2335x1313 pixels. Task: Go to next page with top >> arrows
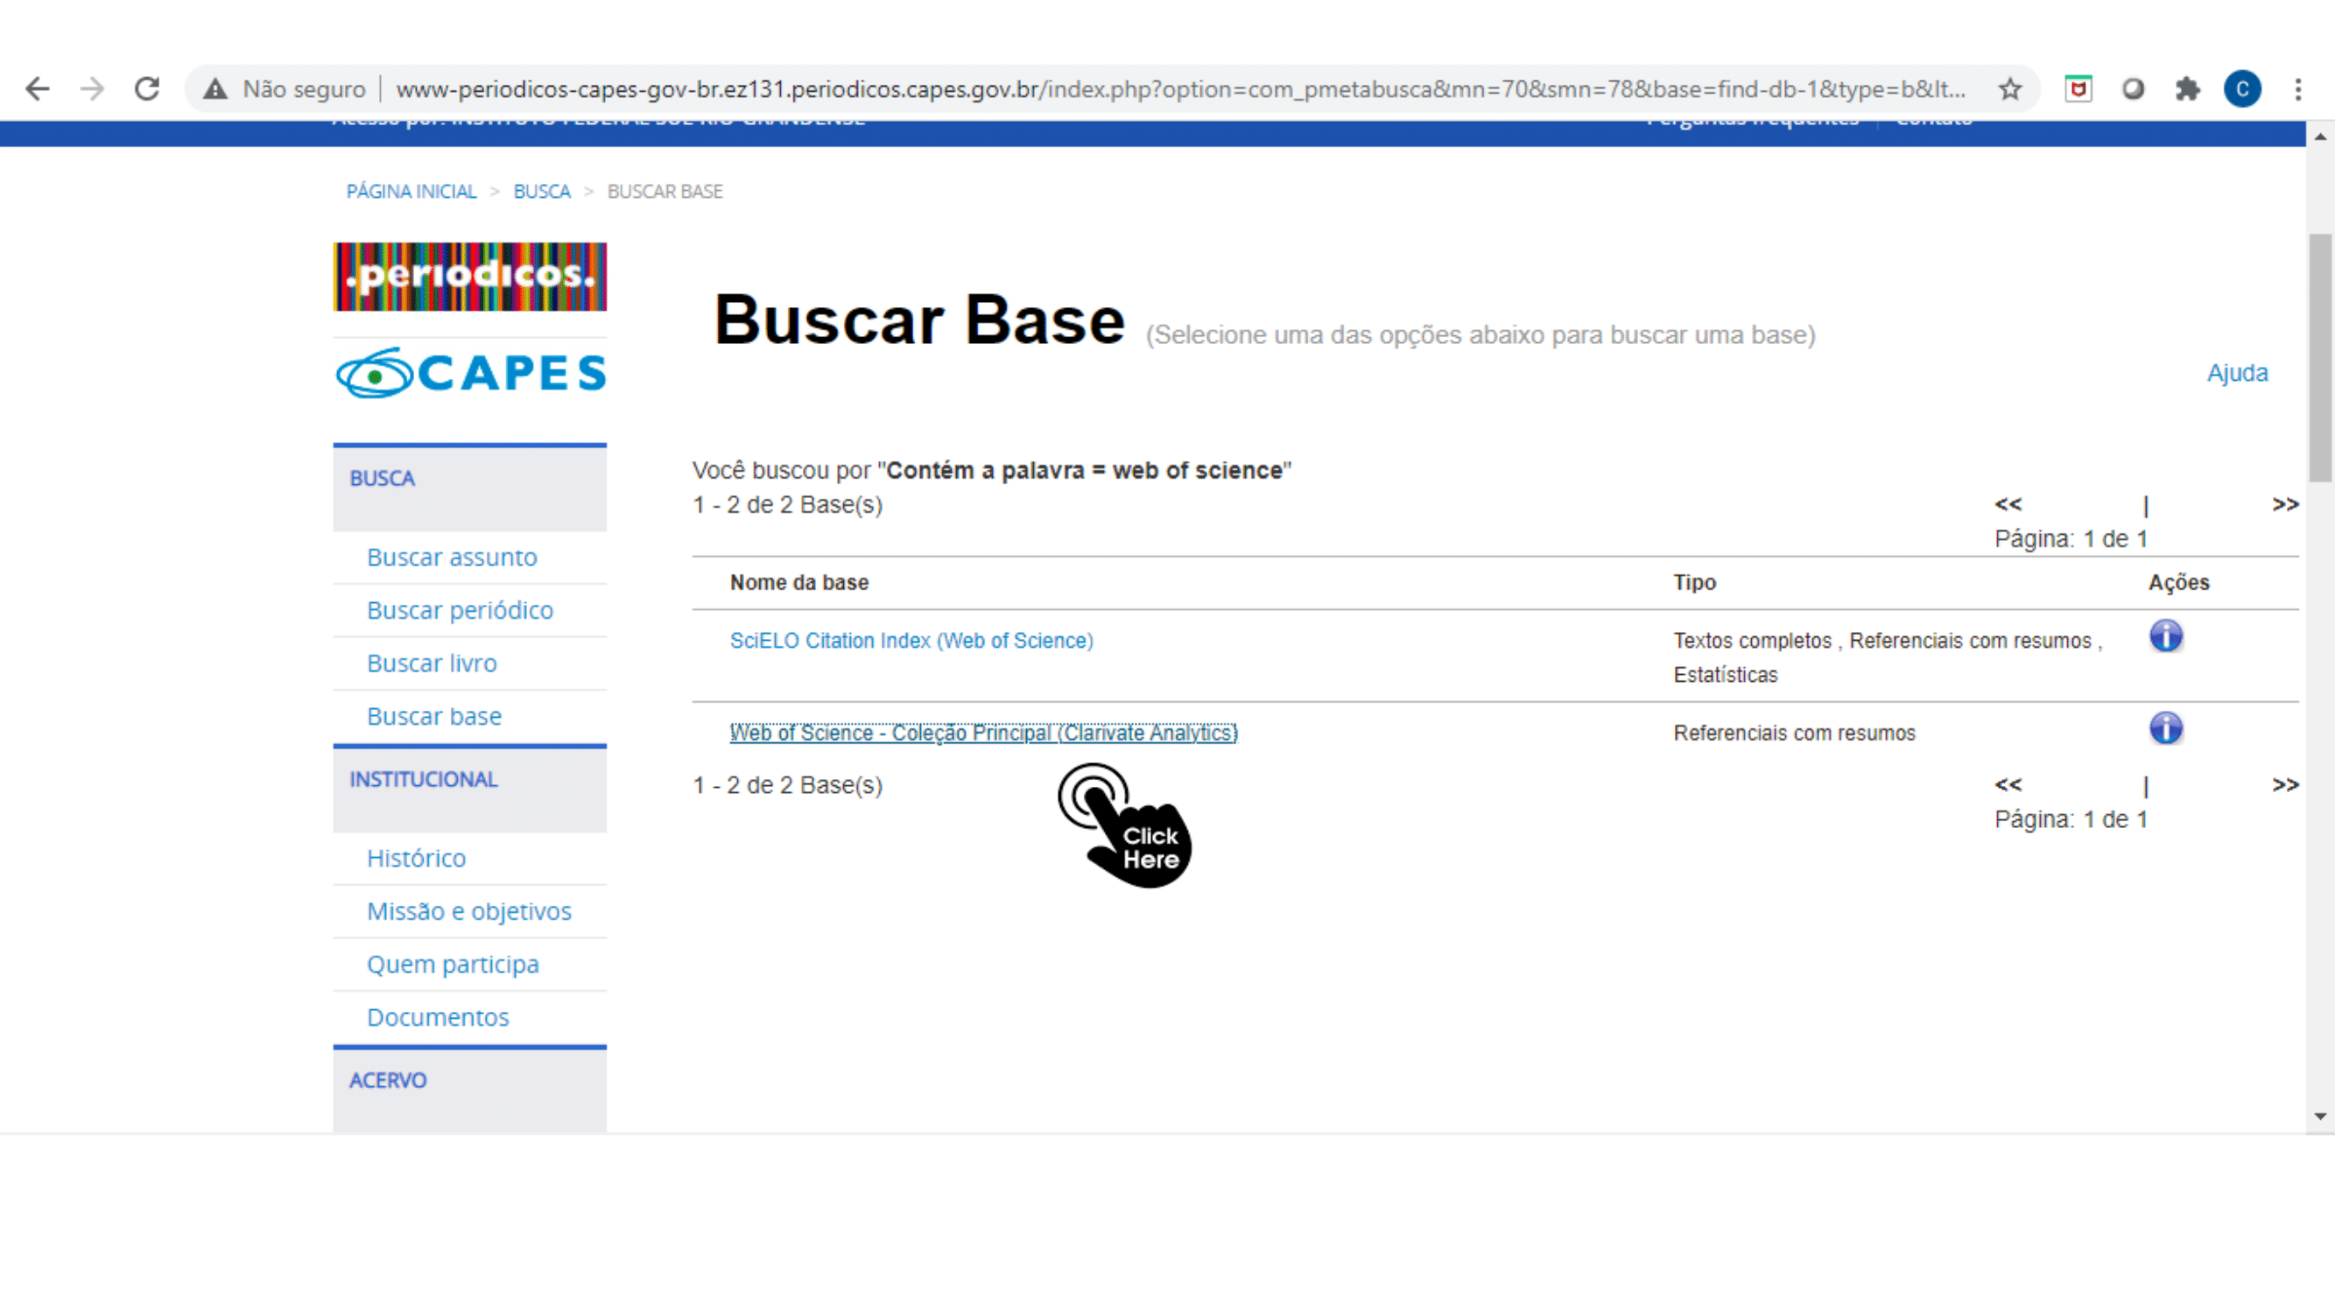(2284, 505)
